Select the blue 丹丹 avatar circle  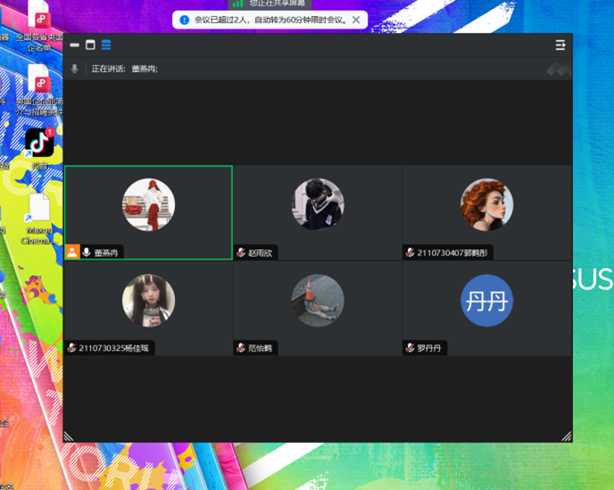tap(486, 301)
